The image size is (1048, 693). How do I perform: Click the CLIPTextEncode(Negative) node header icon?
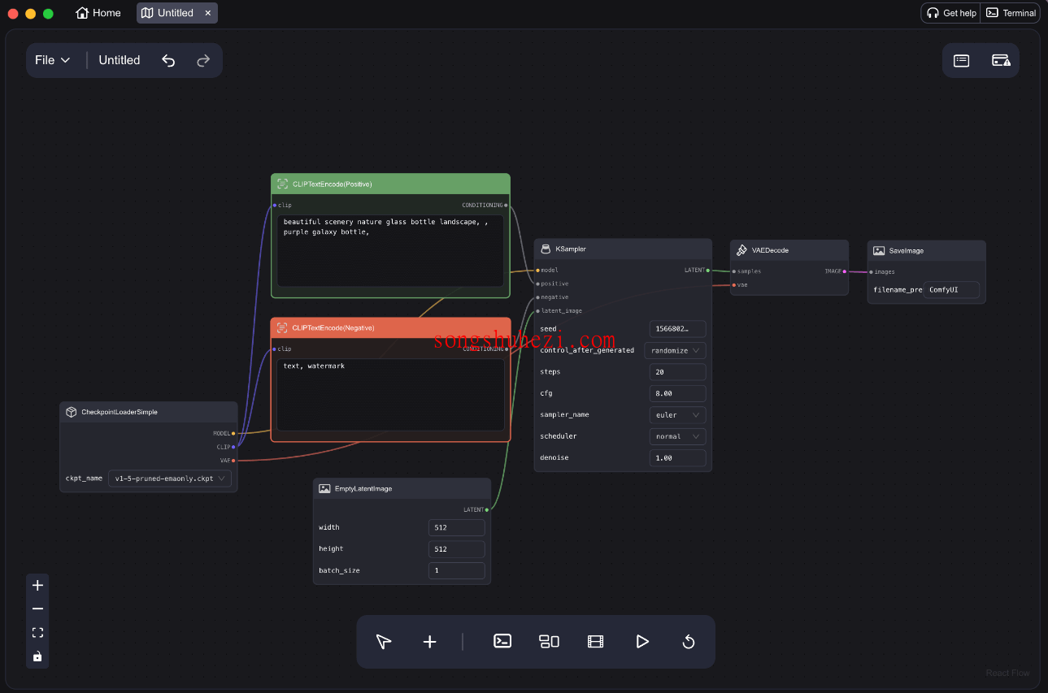pos(282,327)
